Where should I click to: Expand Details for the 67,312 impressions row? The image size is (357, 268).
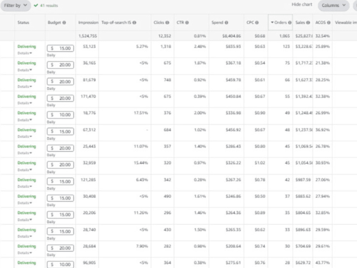(25, 137)
